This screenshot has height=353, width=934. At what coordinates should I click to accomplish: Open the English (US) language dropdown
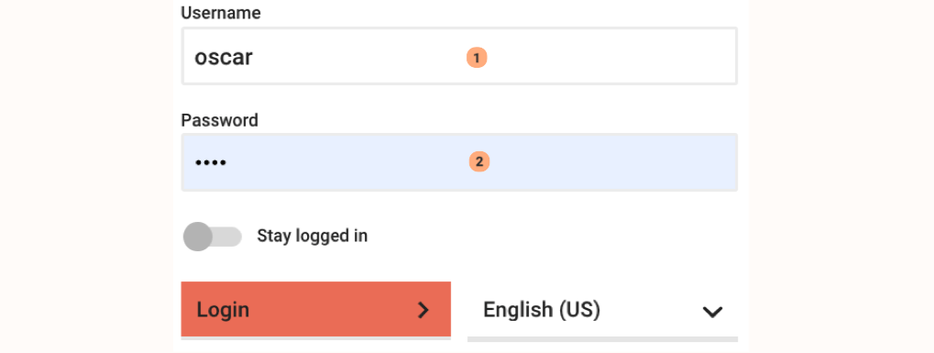click(x=602, y=311)
